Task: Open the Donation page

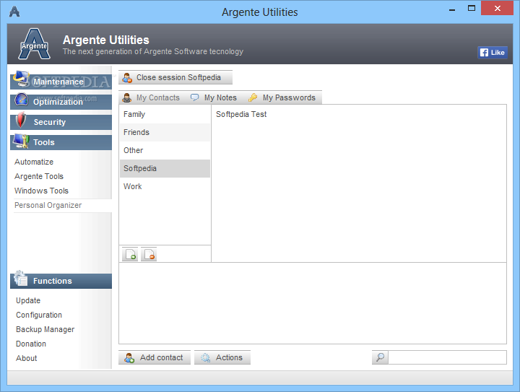Action: (31, 344)
